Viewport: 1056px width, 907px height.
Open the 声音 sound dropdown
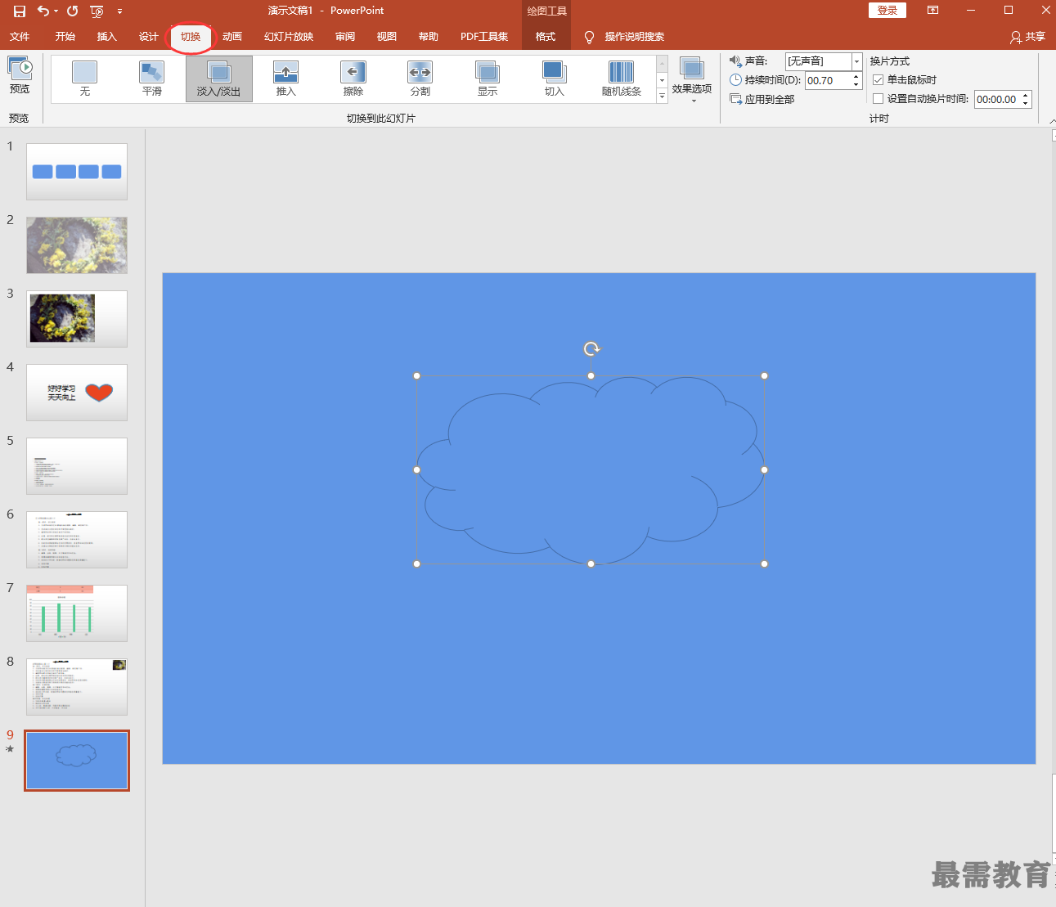tap(856, 61)
